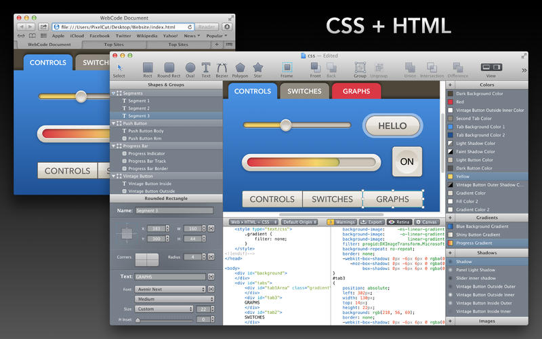This screenshot has width=542, height=339.
Task: Open Top Sites grid icon in Safari
Action: click(x=43, y=36)
